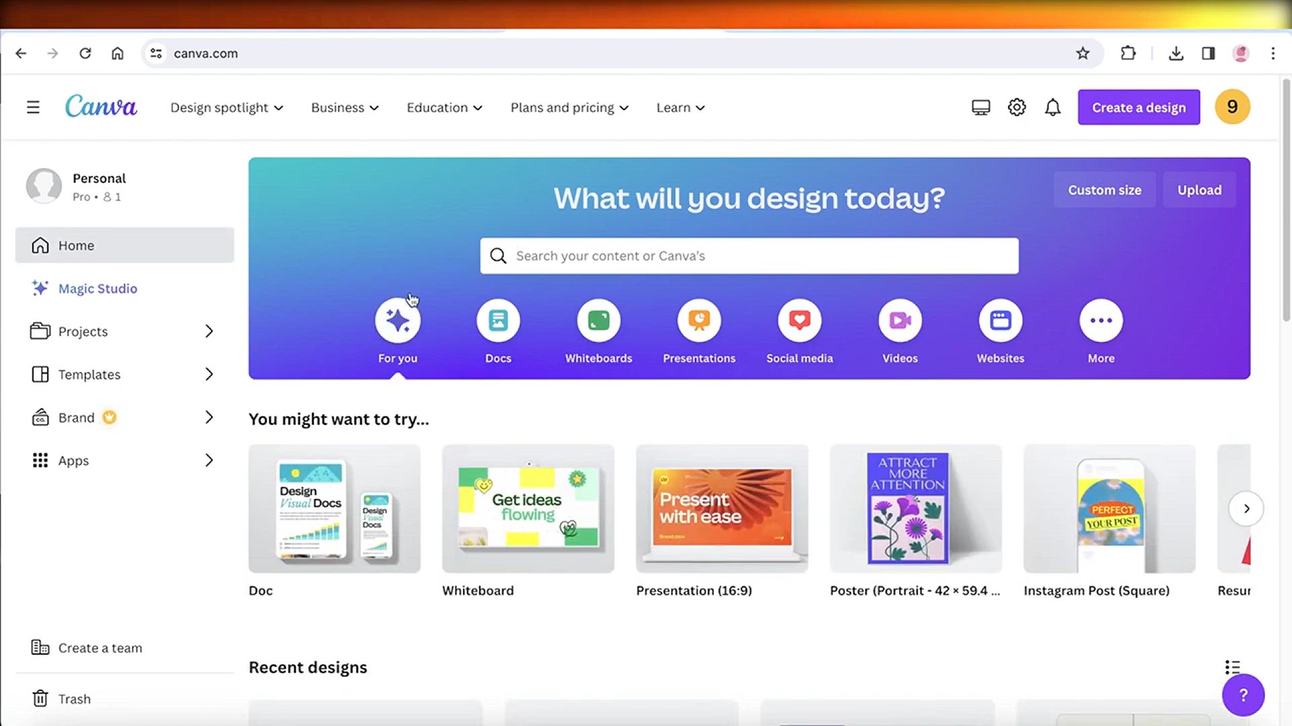Open the More categories icon
This screenshot has height=726, width=1292.
tap(1101, 321)
